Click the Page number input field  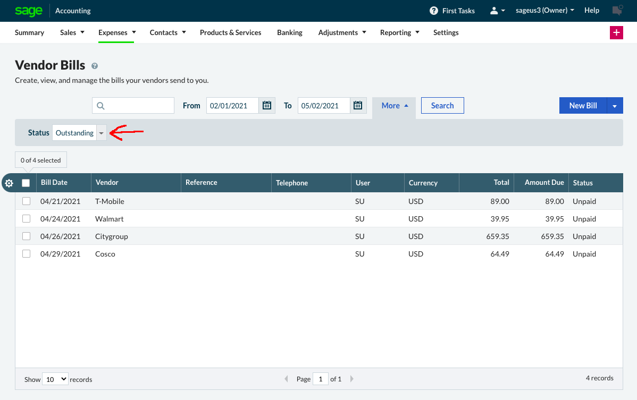click(320, 379)
